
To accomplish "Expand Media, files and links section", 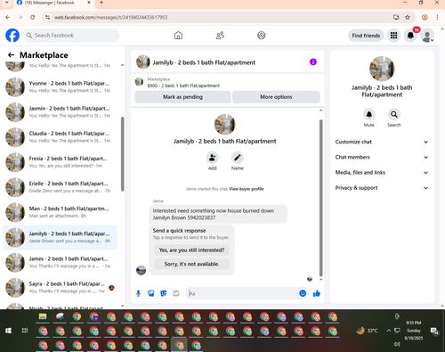I will [382, 172].
